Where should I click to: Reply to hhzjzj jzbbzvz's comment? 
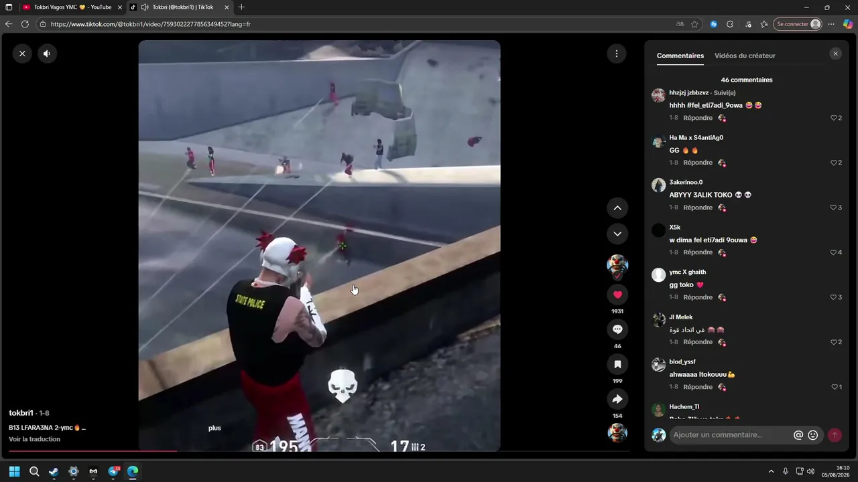point(698,118)
